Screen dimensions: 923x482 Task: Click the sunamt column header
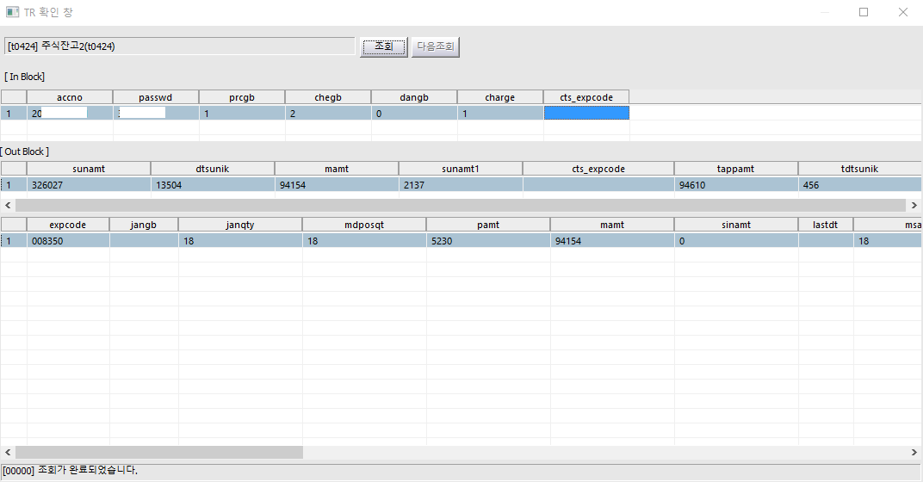[89, 169]
